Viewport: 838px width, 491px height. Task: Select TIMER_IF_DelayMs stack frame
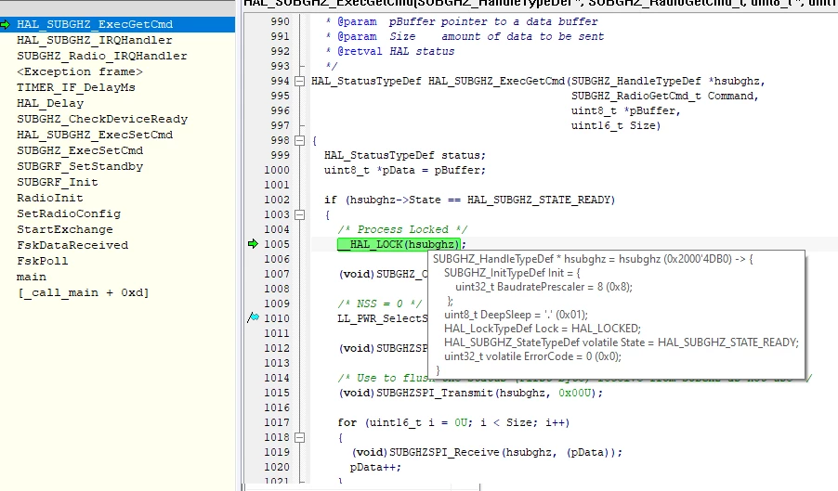pos(76,87)
